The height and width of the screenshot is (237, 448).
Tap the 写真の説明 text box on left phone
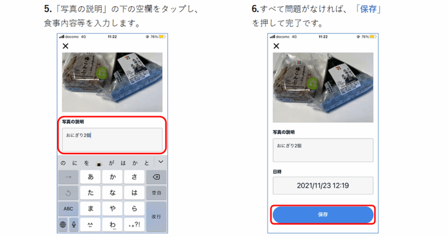[112, 140]
